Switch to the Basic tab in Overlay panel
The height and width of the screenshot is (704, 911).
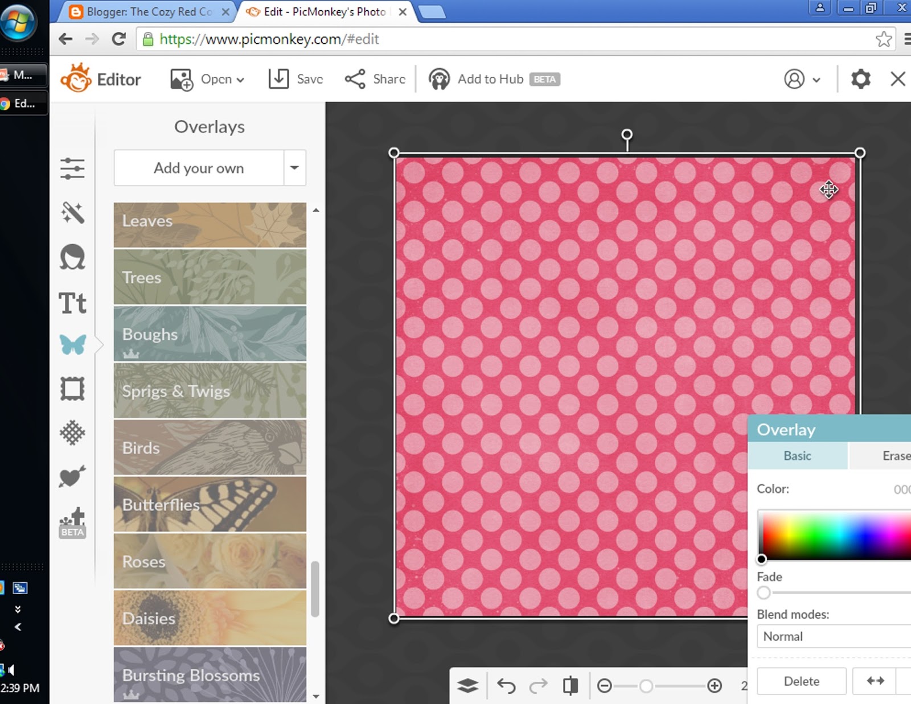tap(797, 456)
